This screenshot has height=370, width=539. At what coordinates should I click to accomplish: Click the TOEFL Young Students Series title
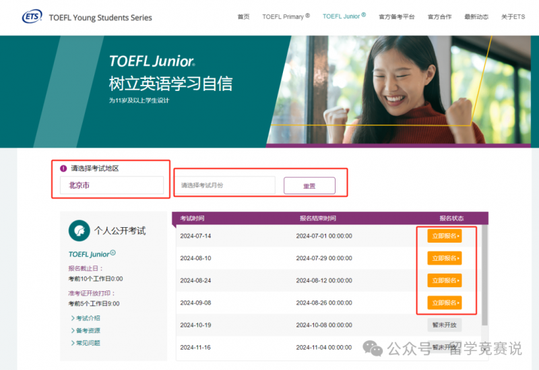(x=100, y=18)
